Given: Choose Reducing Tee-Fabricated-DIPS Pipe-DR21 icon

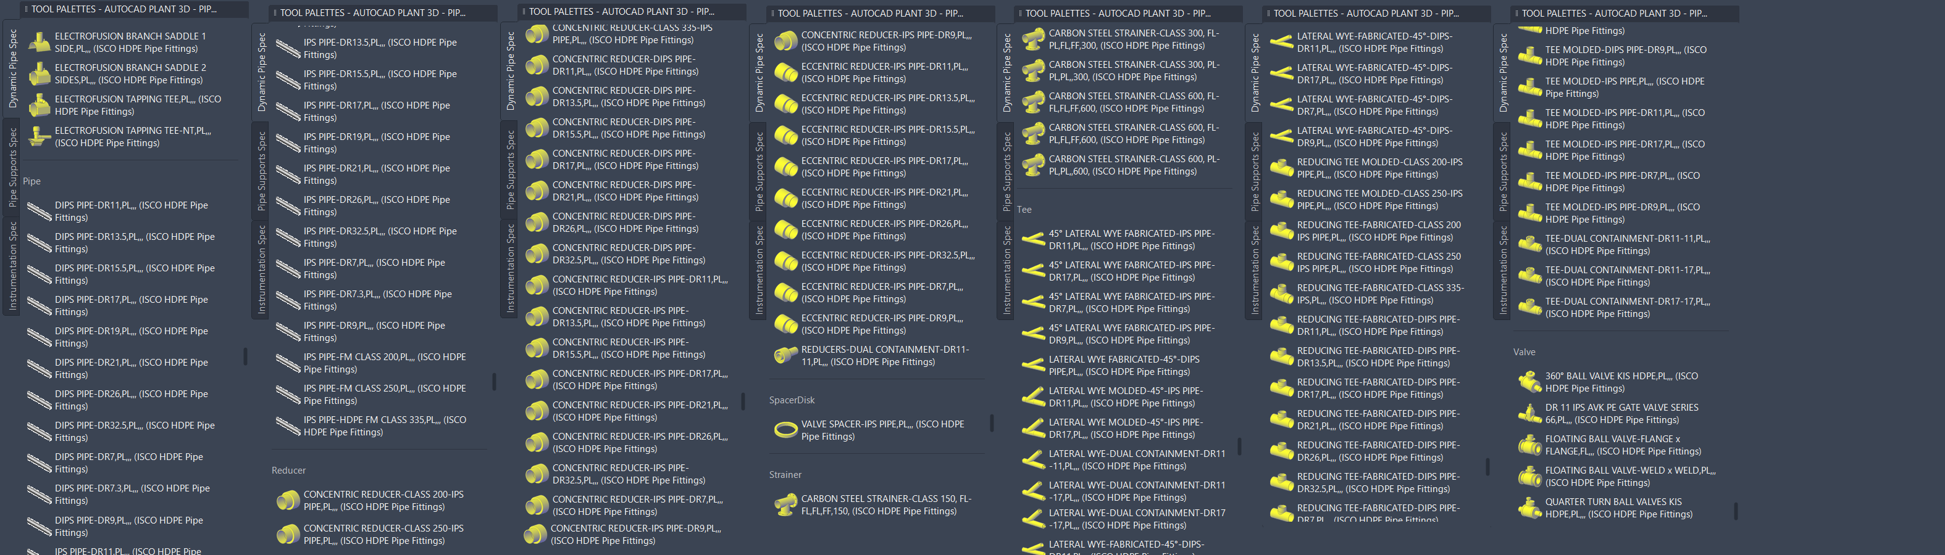Looking at the screenshot, I should pos(1282,419).
